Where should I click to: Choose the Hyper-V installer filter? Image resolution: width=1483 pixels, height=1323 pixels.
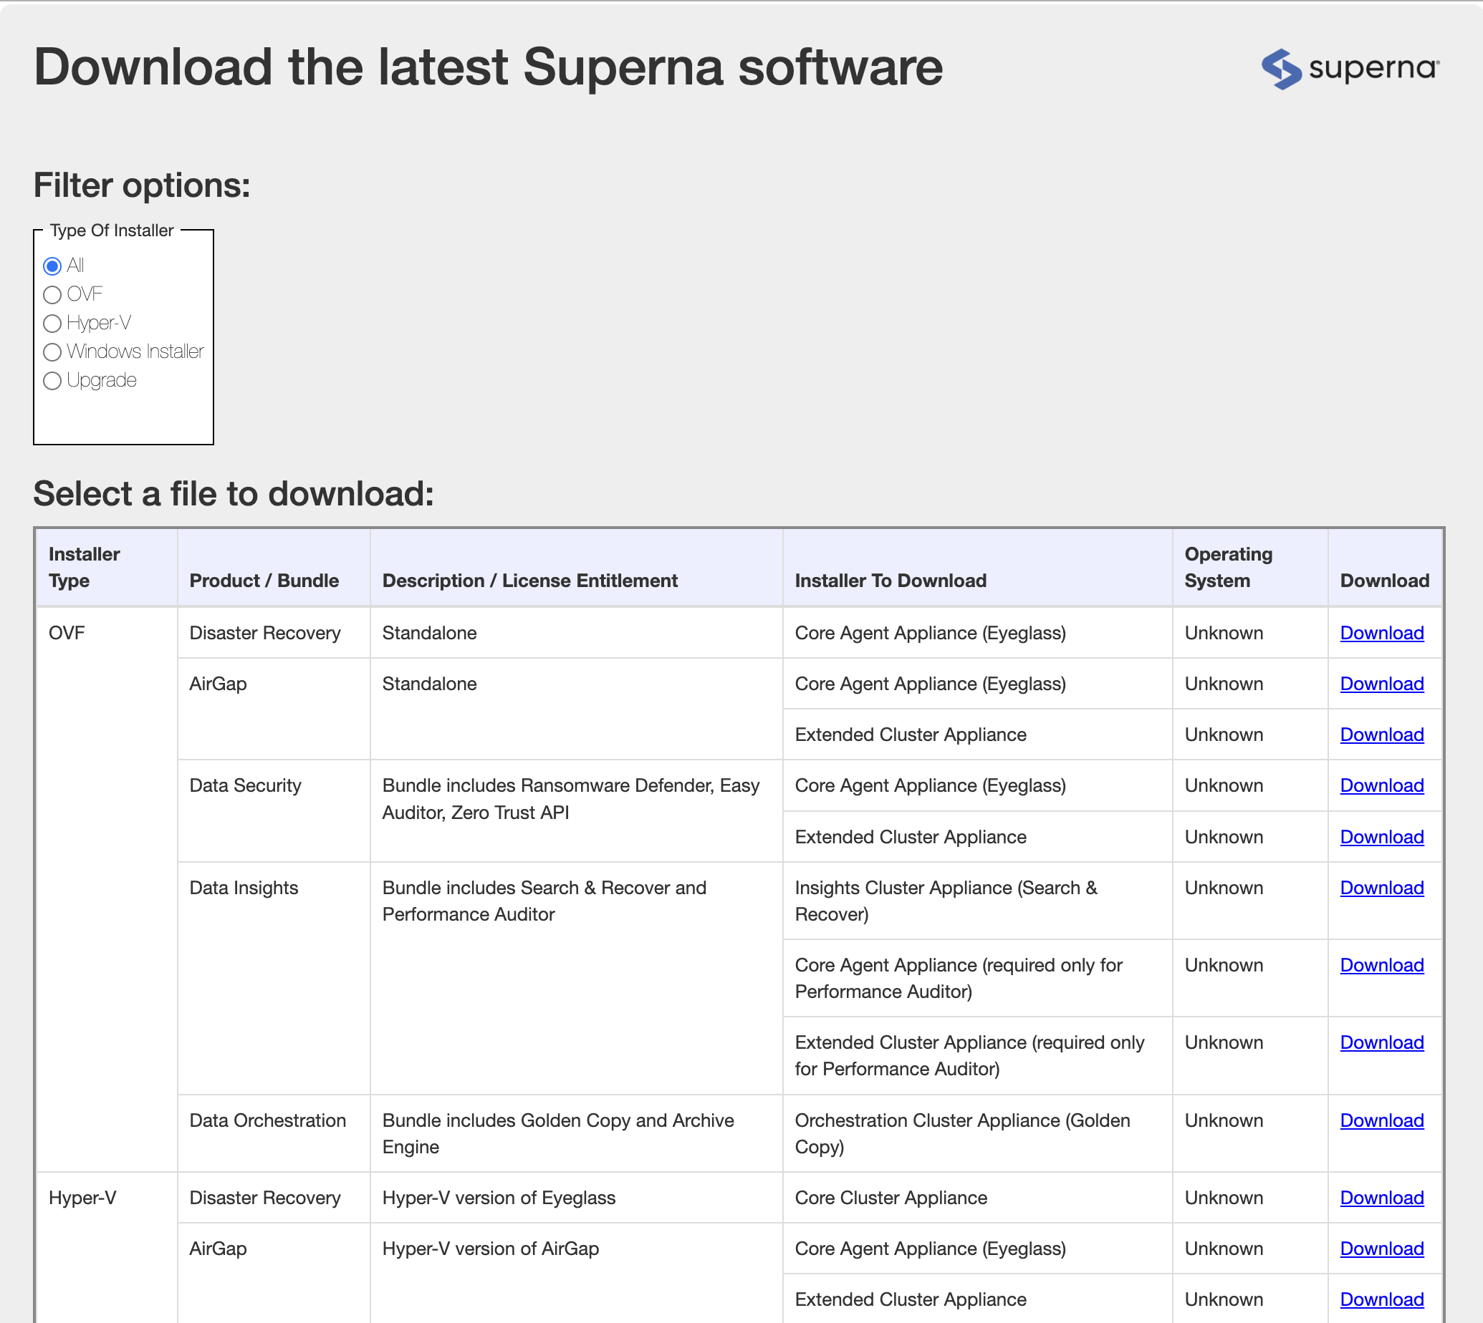point(52,323)
